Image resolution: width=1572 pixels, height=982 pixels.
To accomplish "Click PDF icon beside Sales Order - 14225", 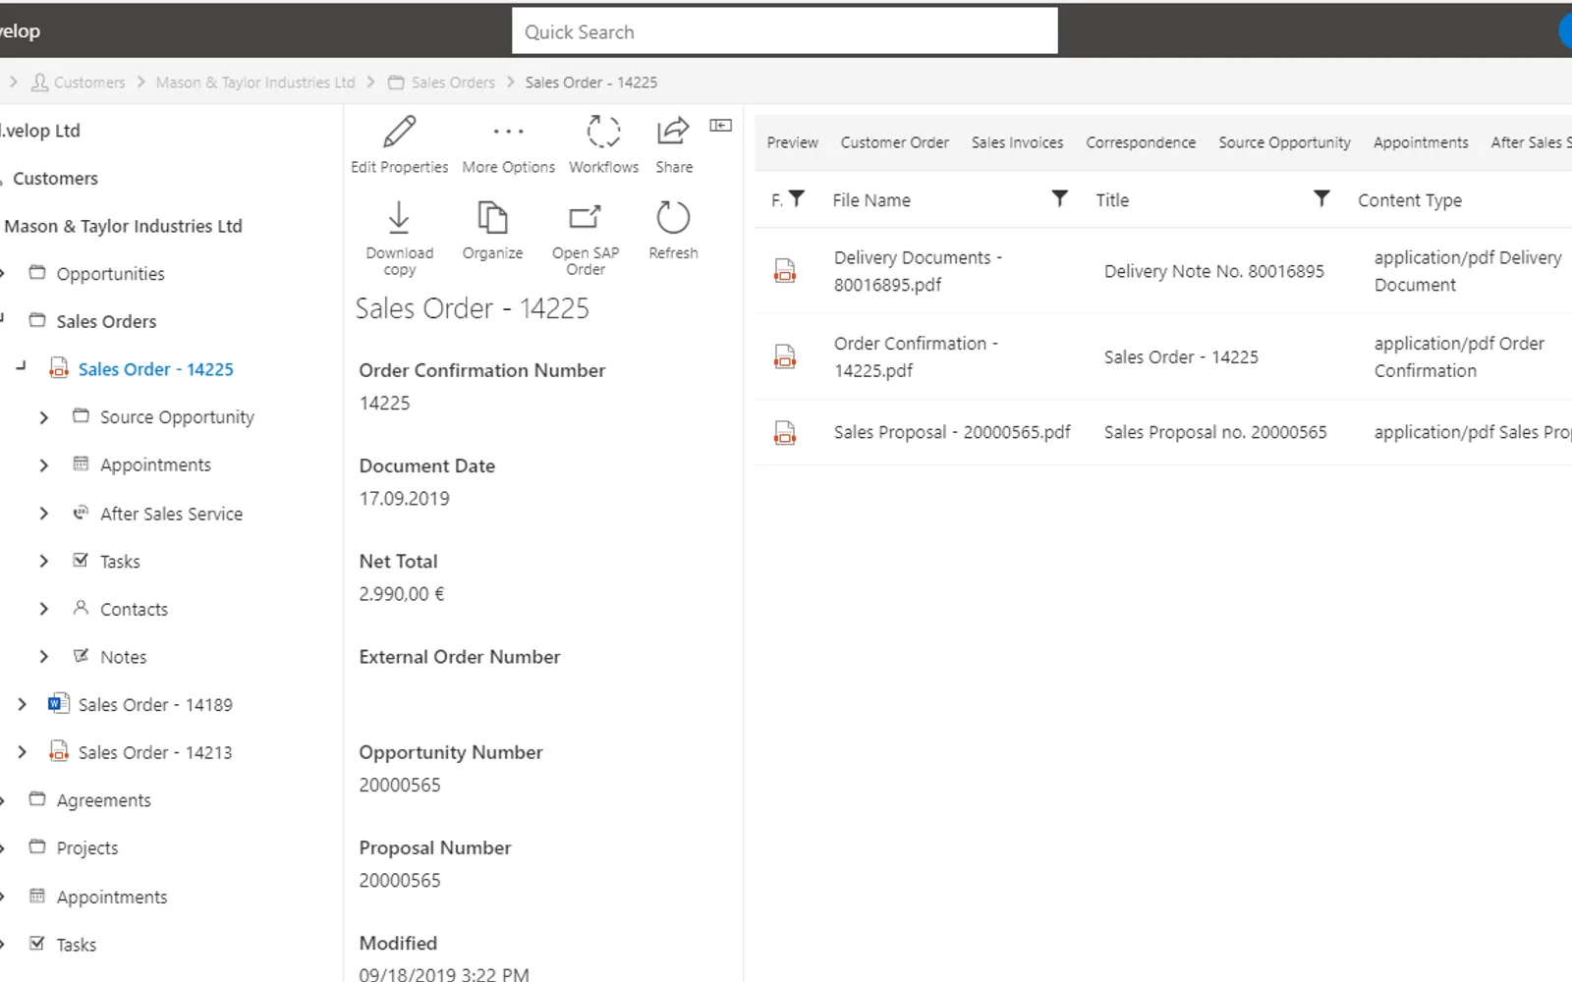I will [x=59, y=369].
